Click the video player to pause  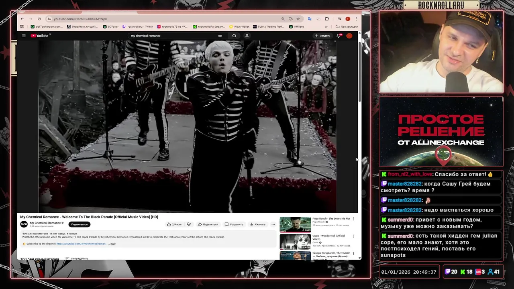(x=187, y=126)
